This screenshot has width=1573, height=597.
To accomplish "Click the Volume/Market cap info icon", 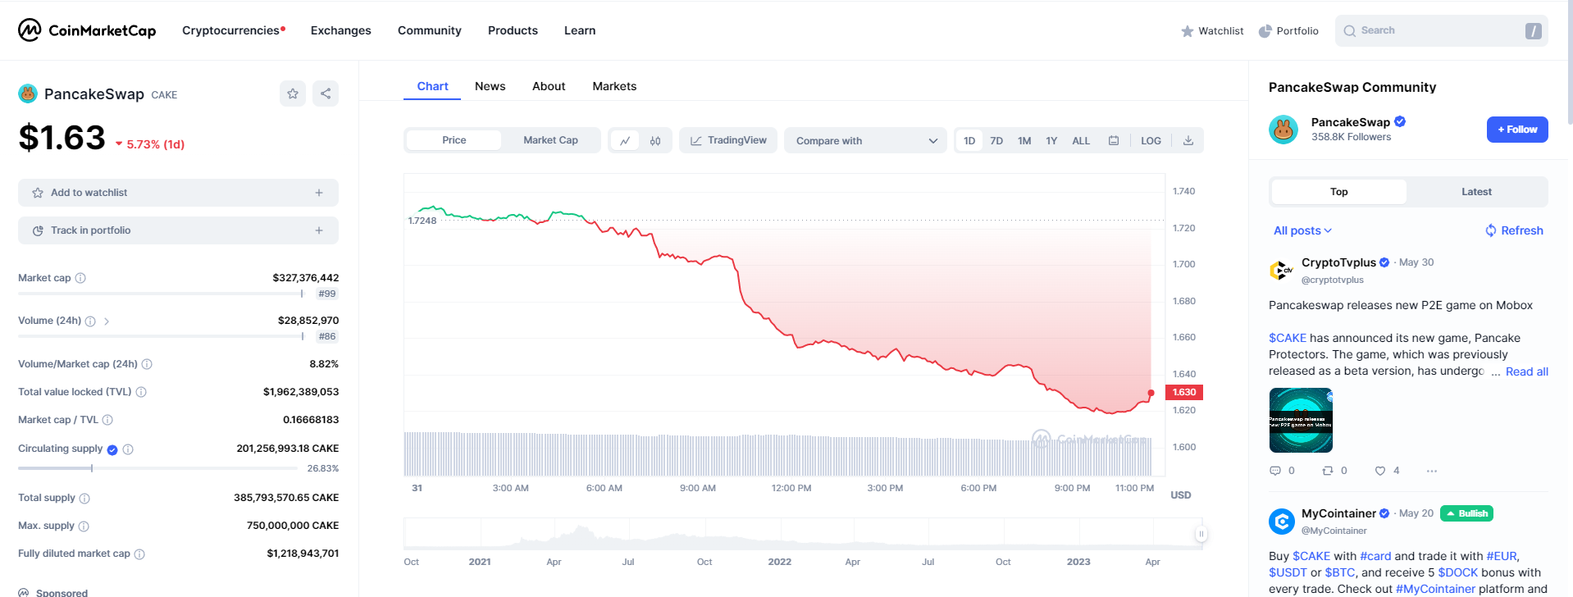I will point(147,364).
